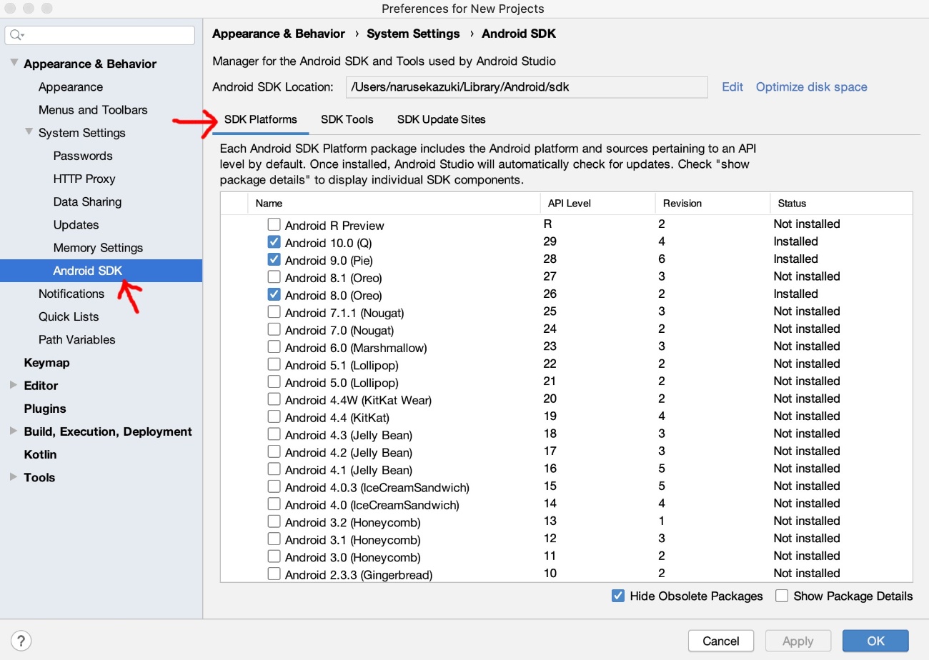Switch to the SDK Tools tab
Image resolution: width=929 pixels, height=660 pixels.
[x=347, y=119]
